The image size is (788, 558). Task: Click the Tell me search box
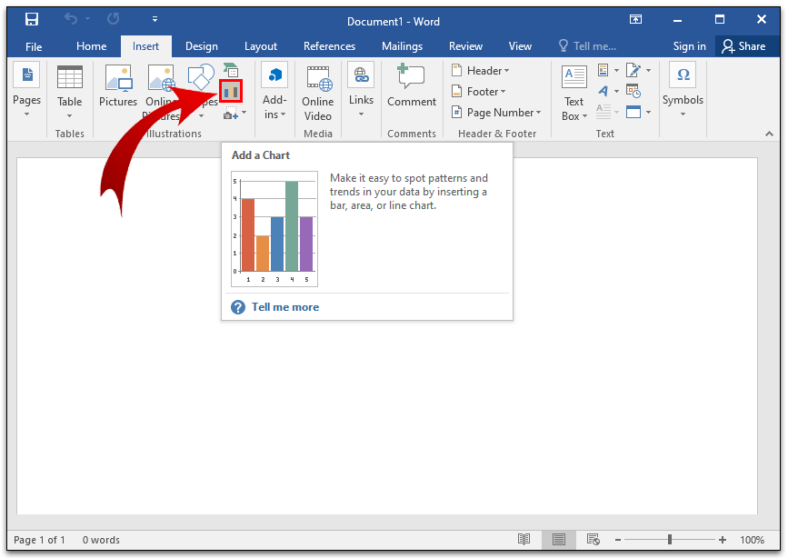pos(588,46)
